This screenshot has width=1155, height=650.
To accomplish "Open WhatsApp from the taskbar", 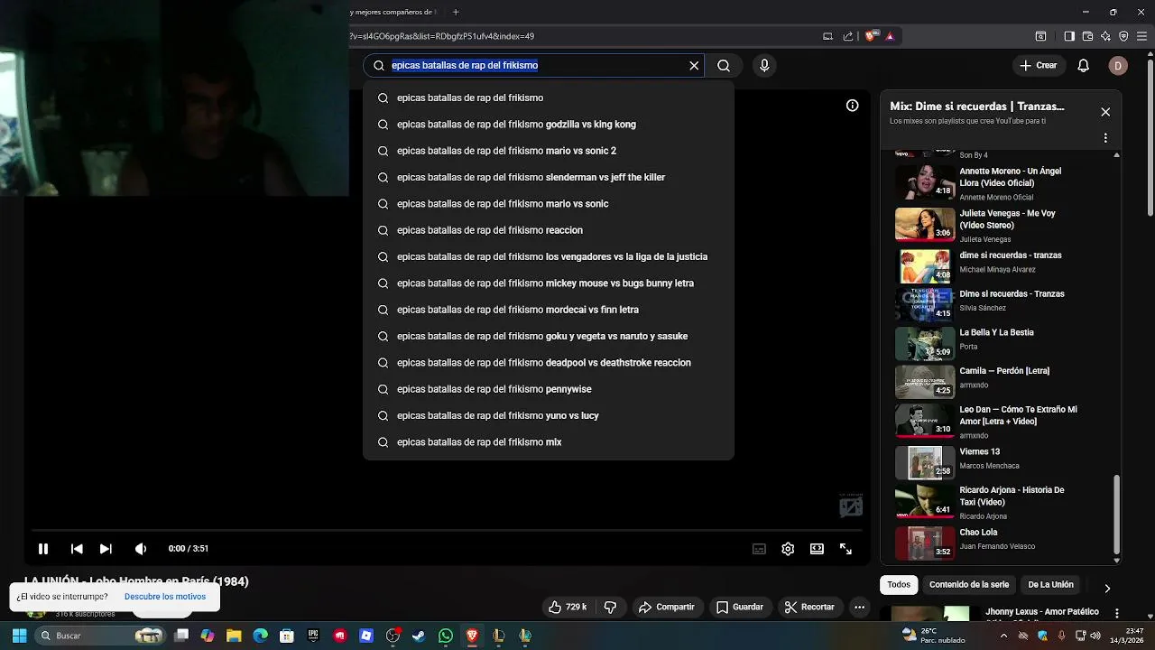I will [446, 636].
